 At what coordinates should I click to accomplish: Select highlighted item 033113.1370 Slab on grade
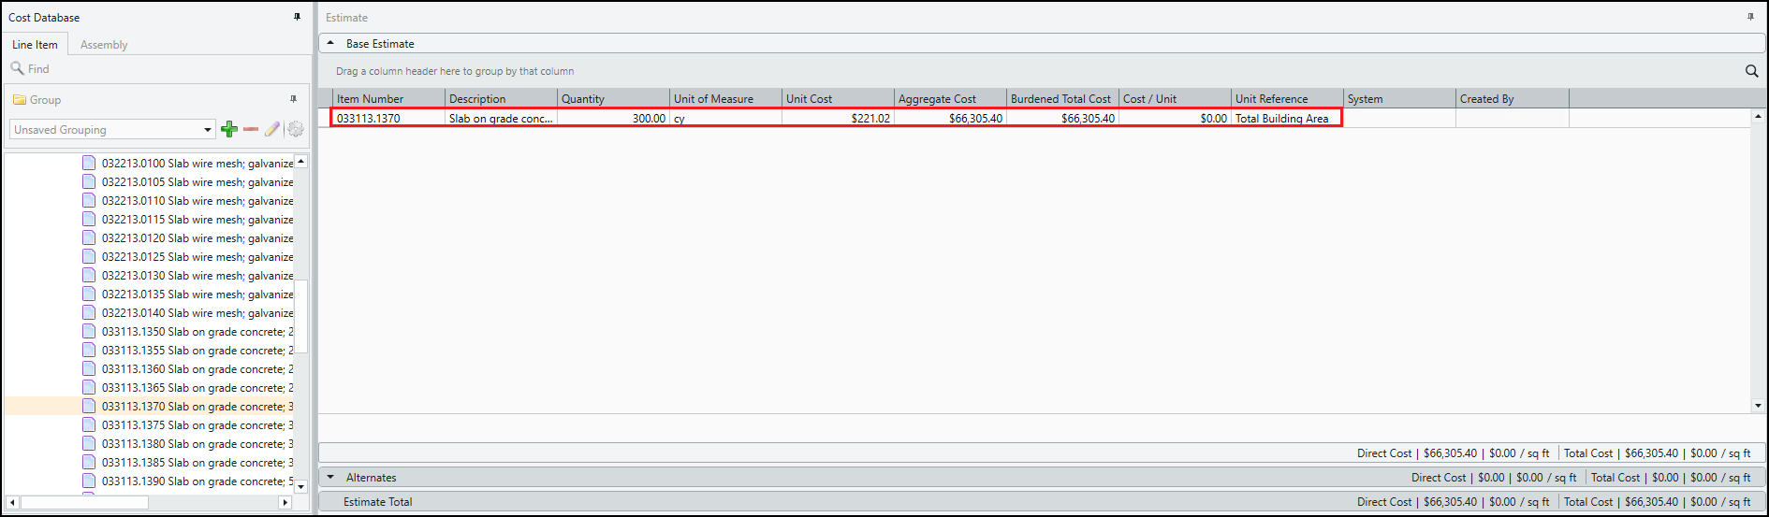pos(197,406)
